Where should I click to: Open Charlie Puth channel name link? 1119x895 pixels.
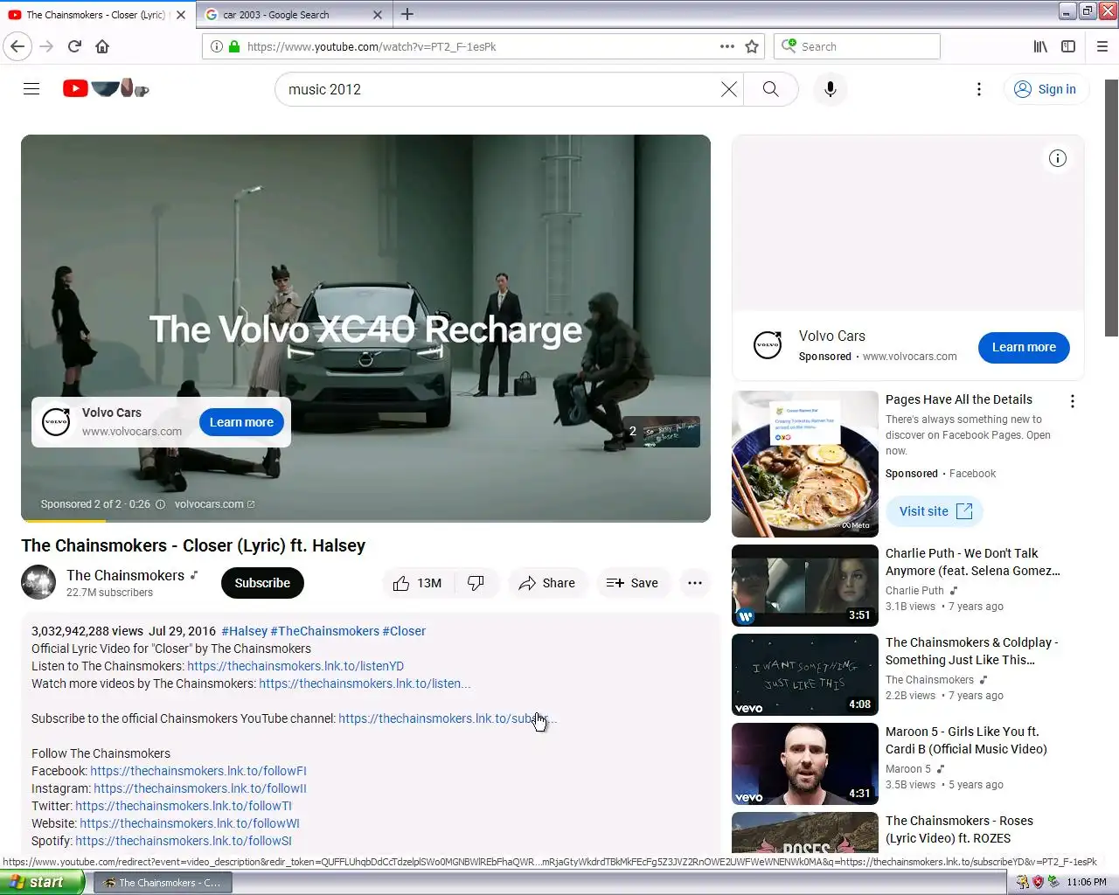(x=914, y=591)
